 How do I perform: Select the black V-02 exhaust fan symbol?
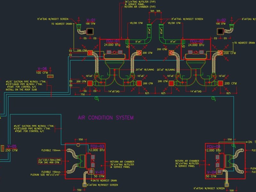[220, 31]
